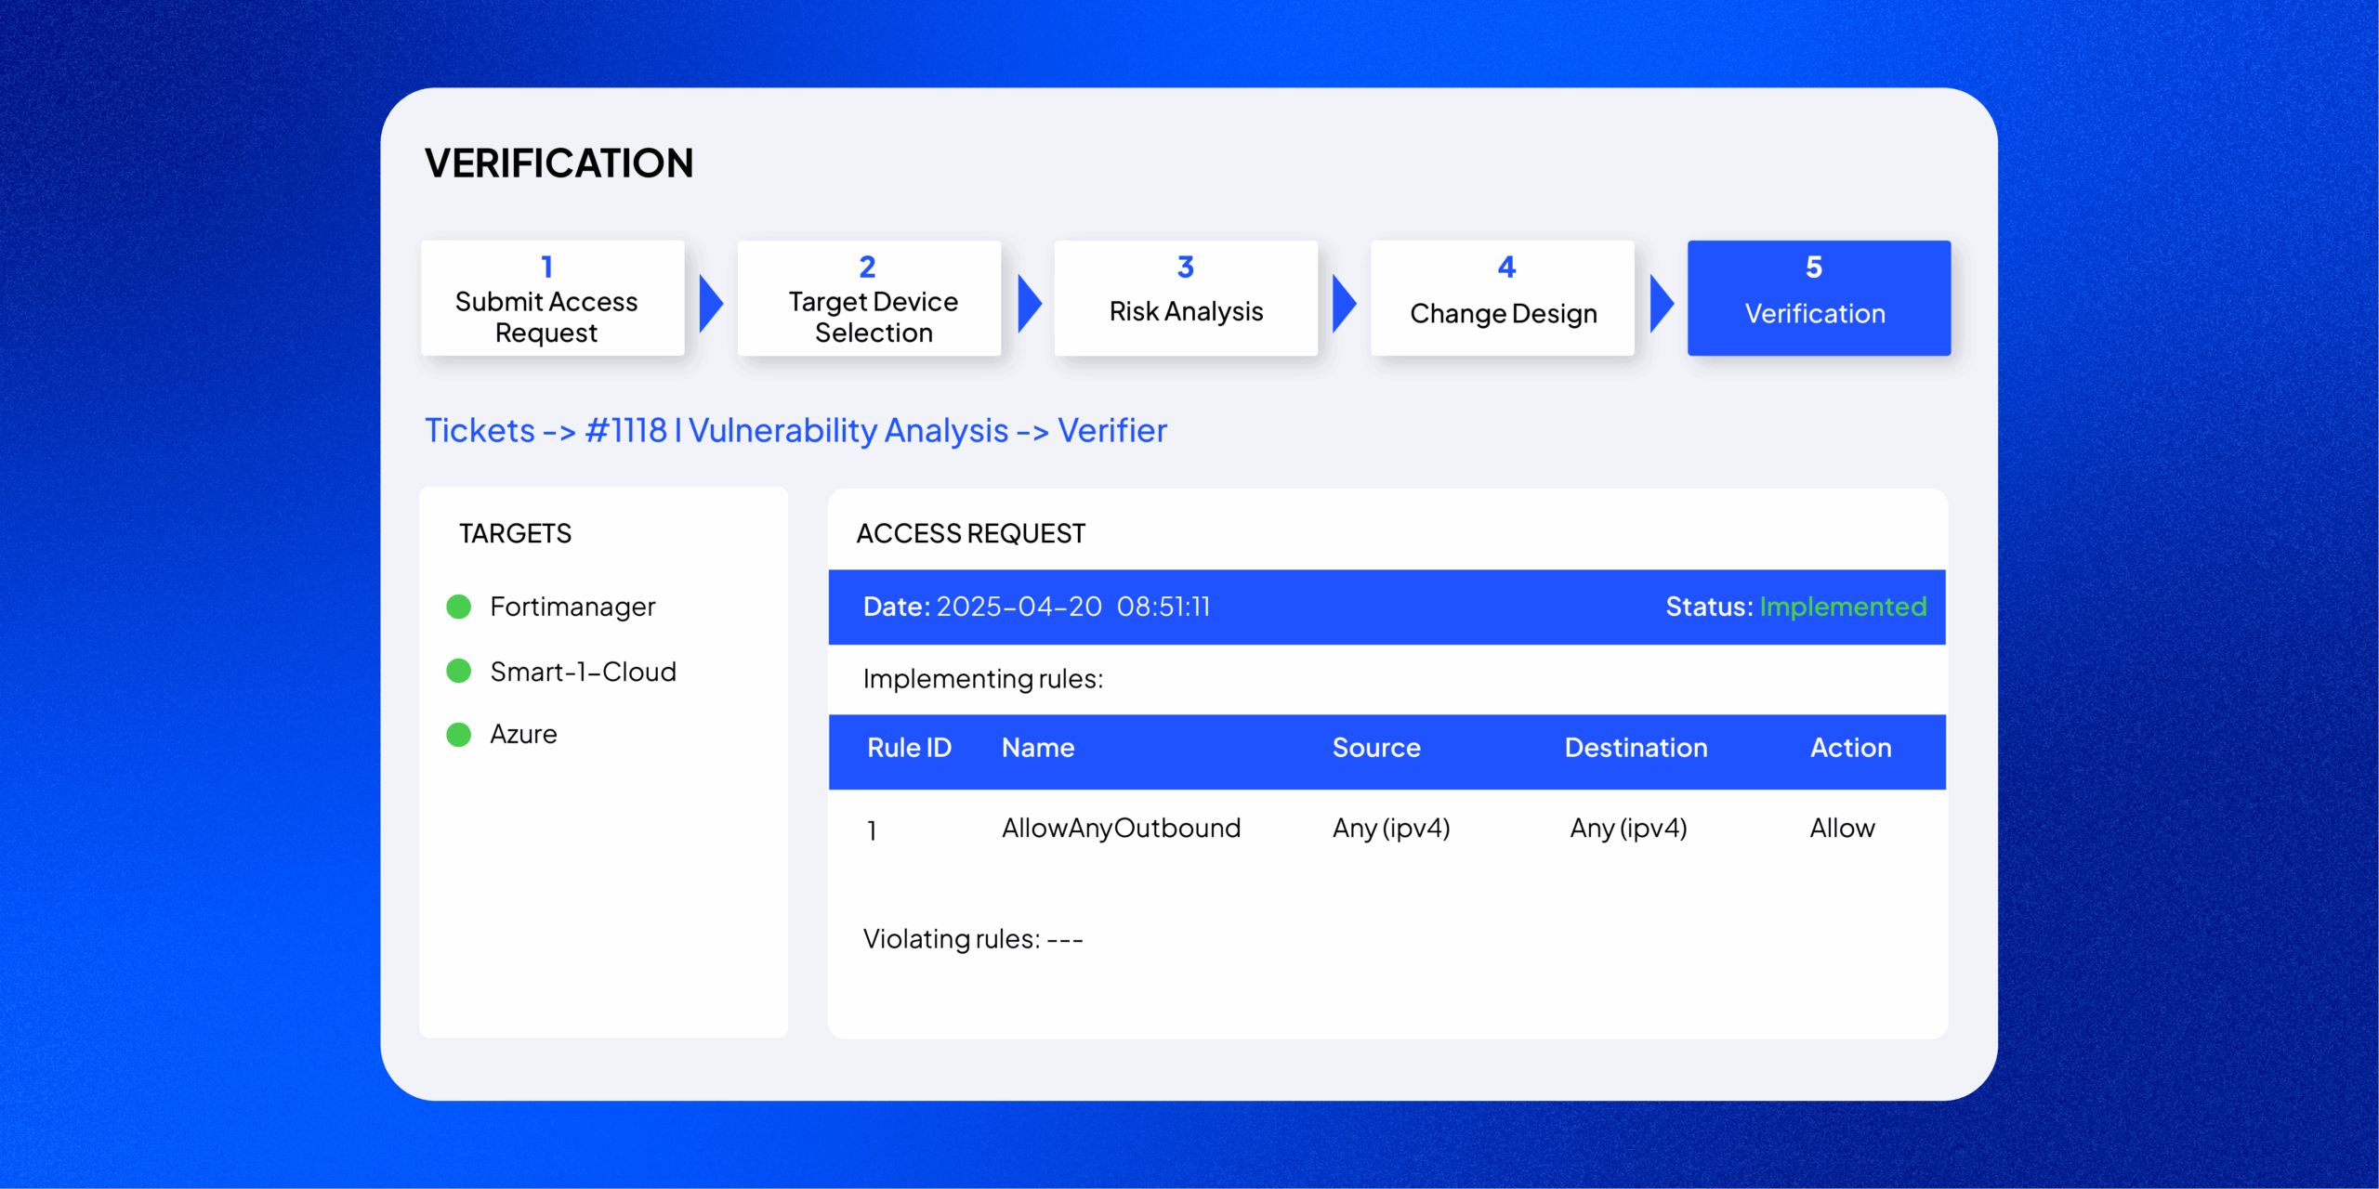Go to step 2 Target Device Selection
The width and height of the screenshot is (2379, 1189).
(869, 298)
